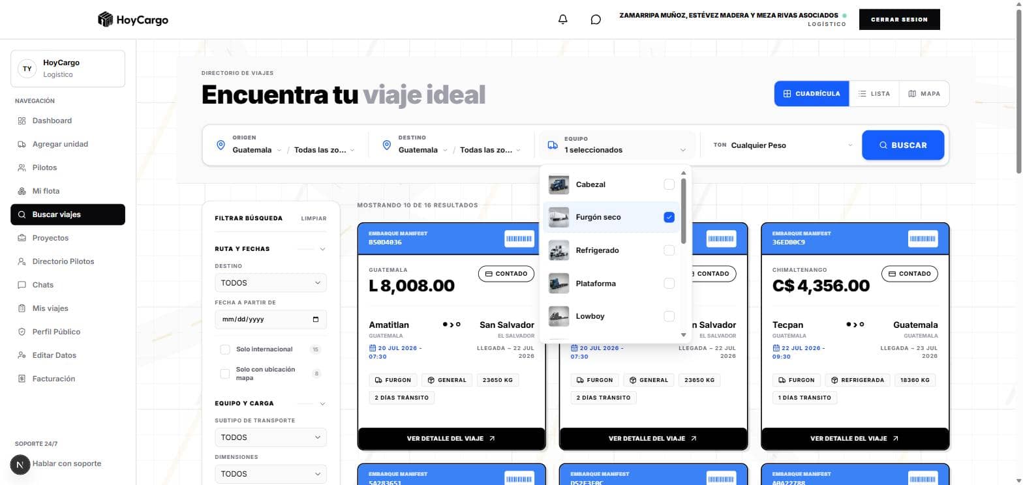
Task: Click Limpiar to clear filters
Action: pos(314,218)
